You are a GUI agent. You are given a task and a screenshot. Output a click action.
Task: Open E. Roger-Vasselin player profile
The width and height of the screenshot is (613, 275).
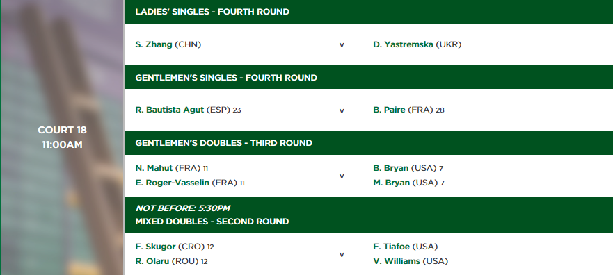click(172, 183)
